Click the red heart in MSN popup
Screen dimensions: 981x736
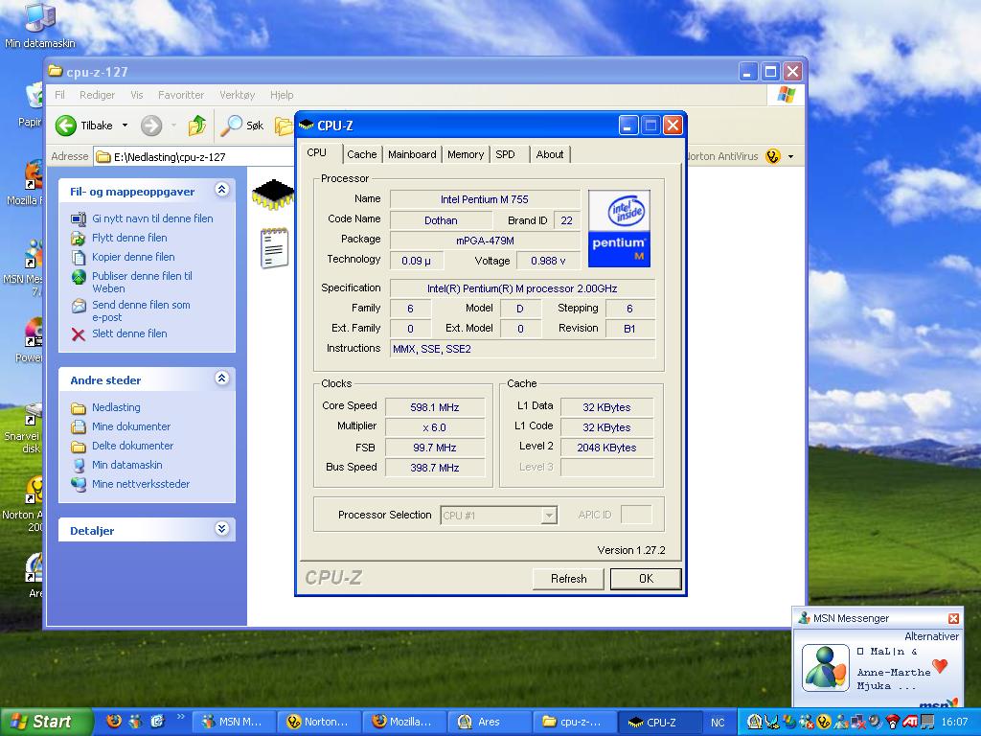pos(940,665)
